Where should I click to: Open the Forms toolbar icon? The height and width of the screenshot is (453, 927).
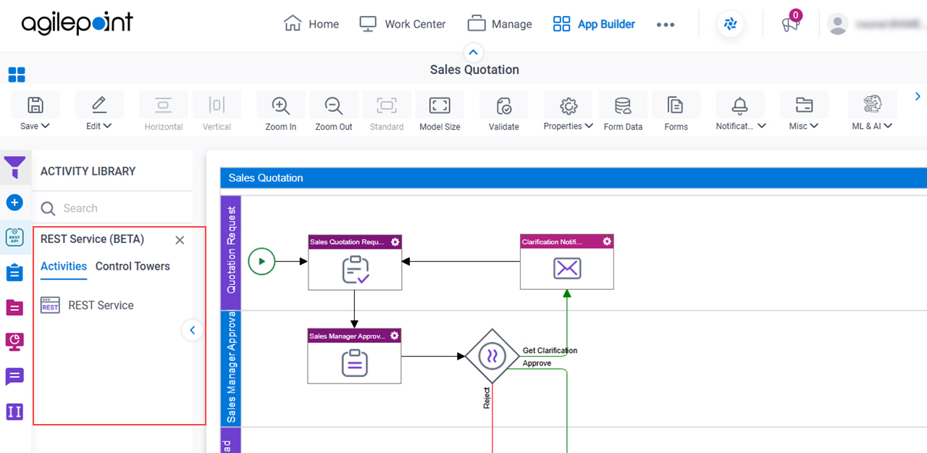676,106
